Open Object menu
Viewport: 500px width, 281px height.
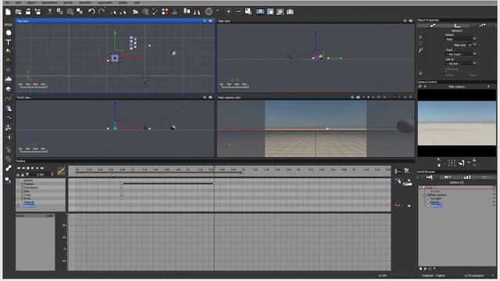pos(31,2)
